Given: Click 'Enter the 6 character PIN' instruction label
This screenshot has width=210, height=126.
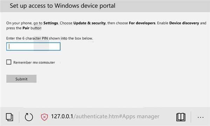Looking at the screenshot, I should [x=27, y=38].
